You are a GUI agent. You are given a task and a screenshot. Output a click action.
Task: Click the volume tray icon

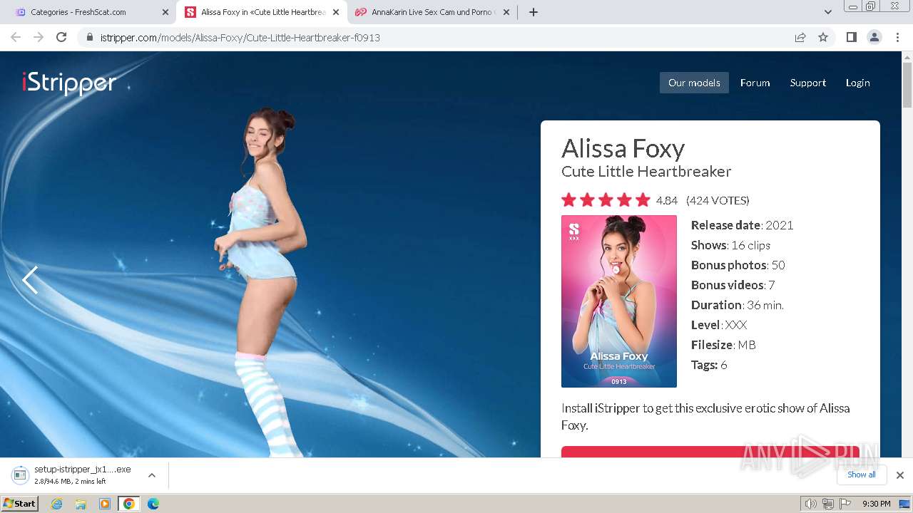[x=810, y=504]
